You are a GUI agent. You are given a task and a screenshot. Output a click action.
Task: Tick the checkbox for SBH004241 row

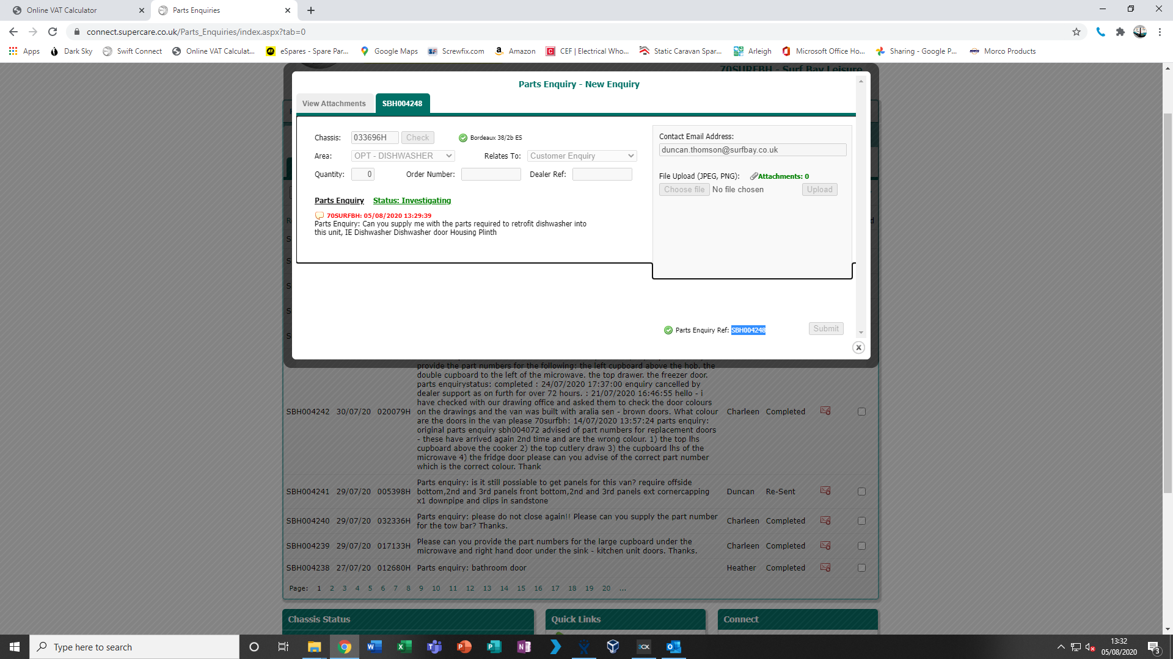tap(861, 492)
